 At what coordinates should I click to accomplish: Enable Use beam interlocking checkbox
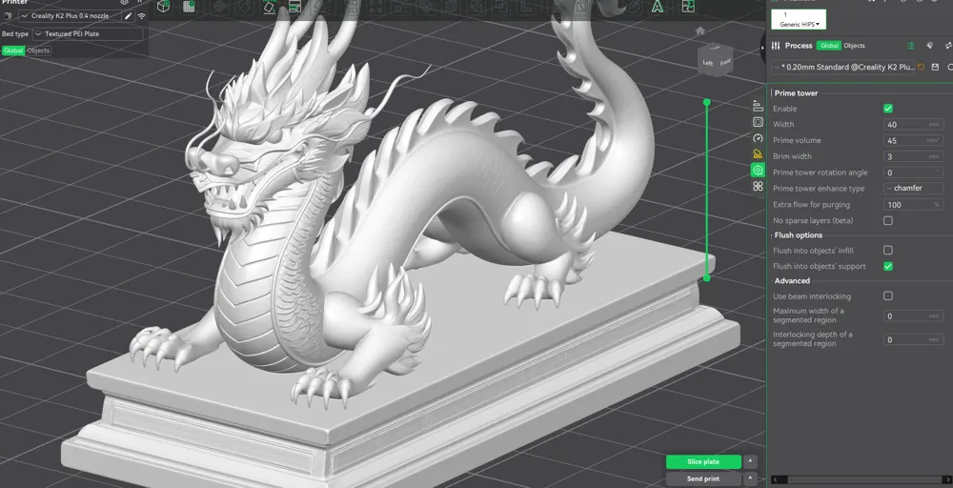(x=888, y=296)
